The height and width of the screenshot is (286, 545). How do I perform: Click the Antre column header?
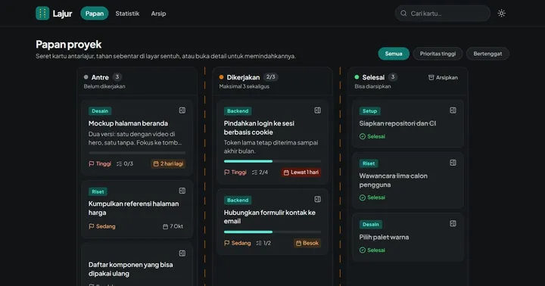pos(137,81)
